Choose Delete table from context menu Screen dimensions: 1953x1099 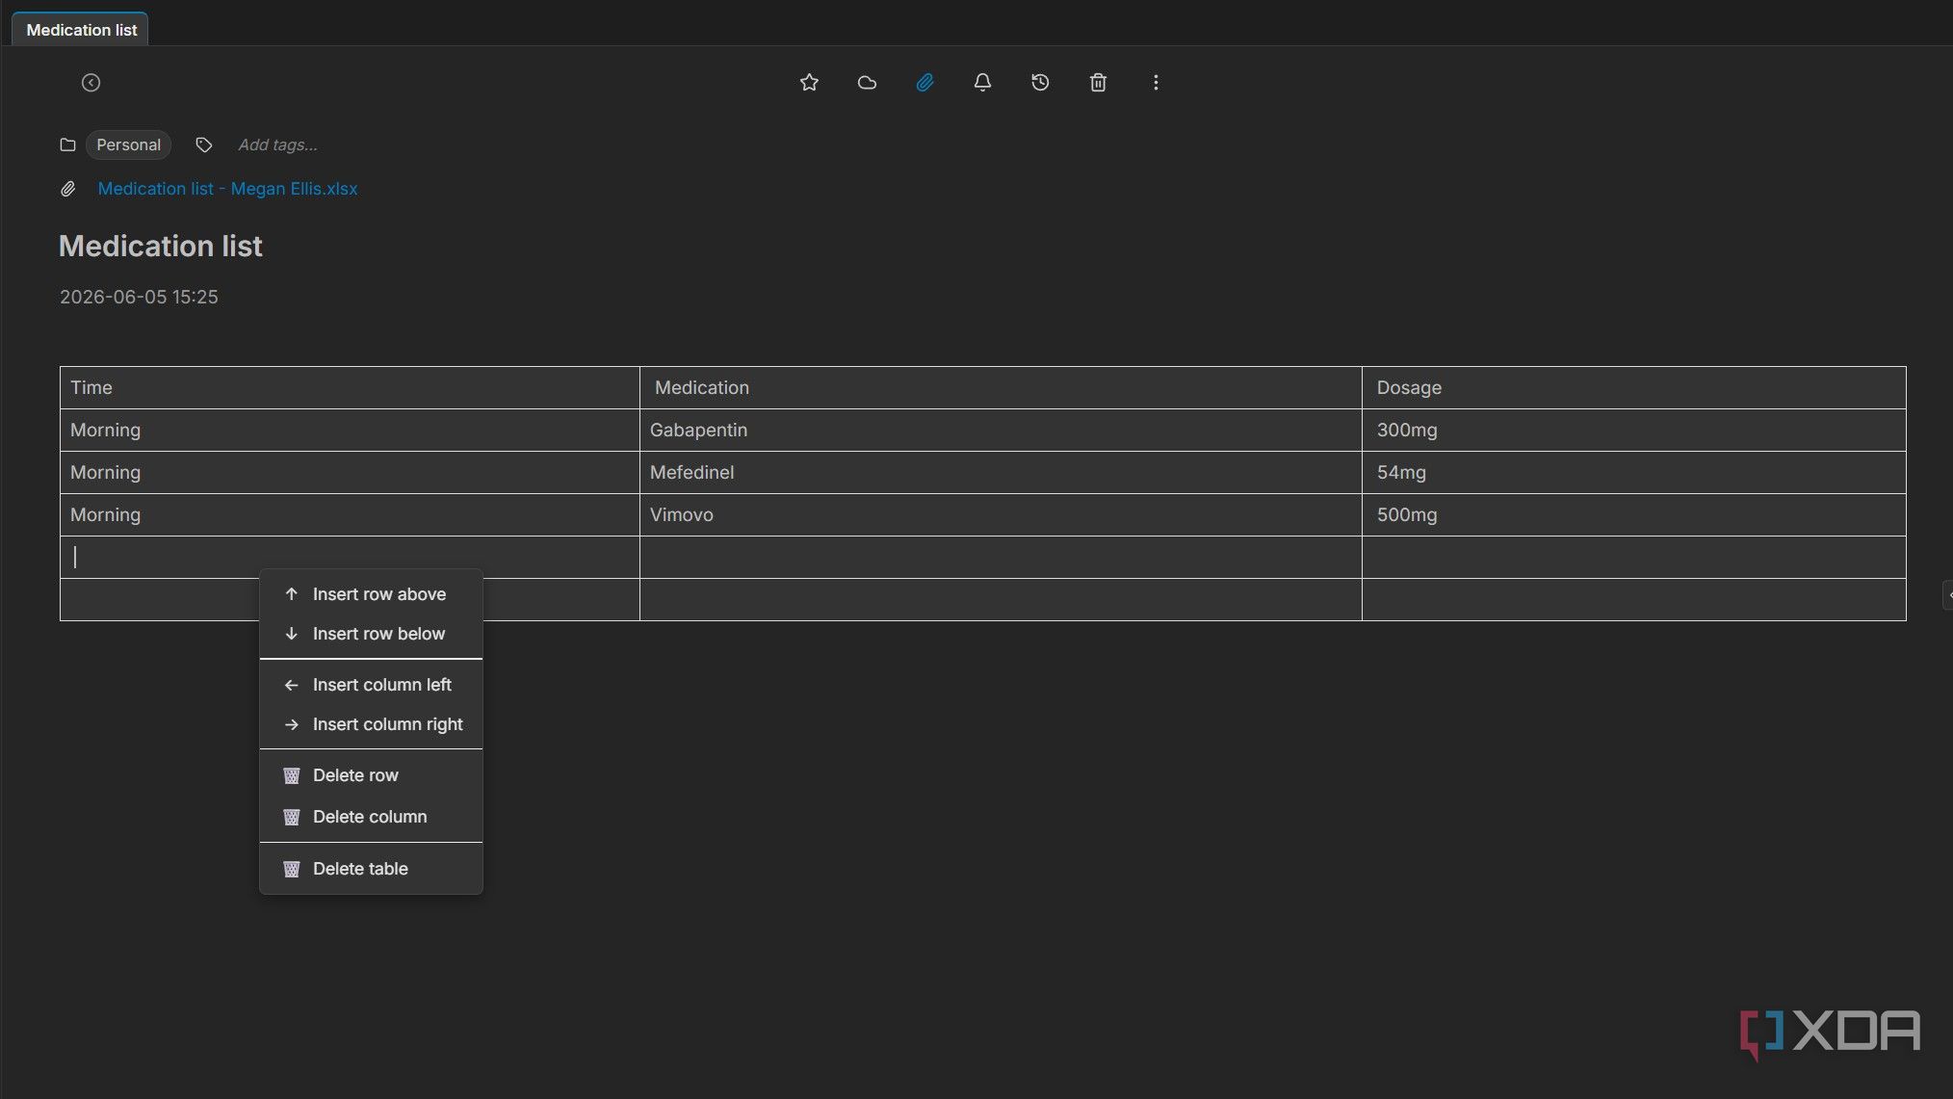point(371,869)
